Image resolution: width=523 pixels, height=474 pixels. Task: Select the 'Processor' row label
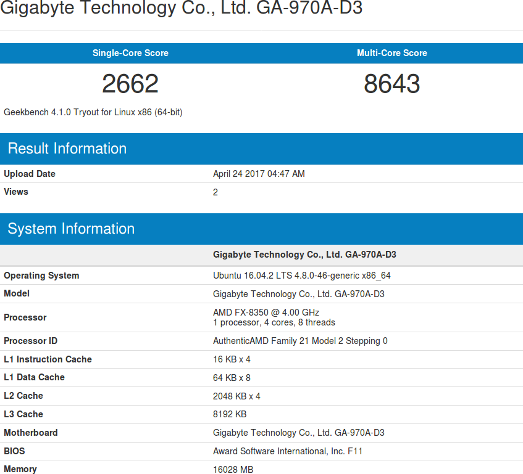(x=25, y=317)
